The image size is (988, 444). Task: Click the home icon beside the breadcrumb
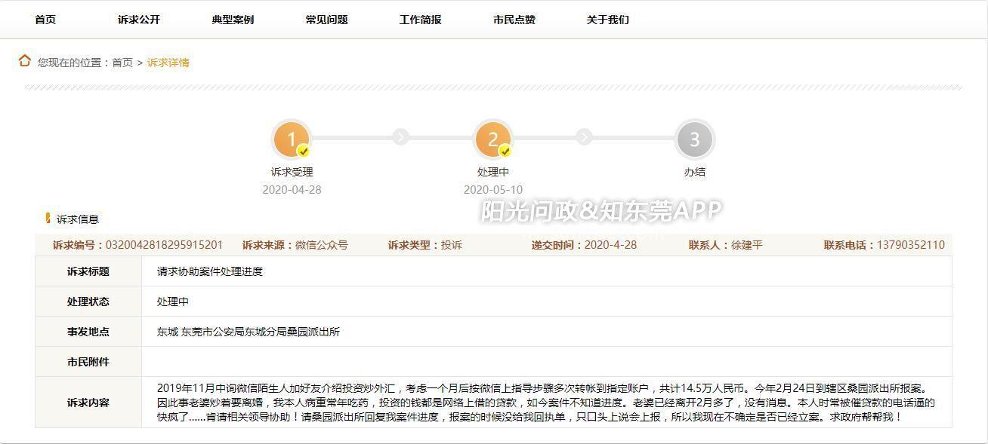point(25,61)
